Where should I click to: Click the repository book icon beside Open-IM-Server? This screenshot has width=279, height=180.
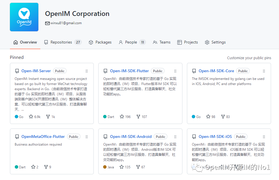coord(17,71)
